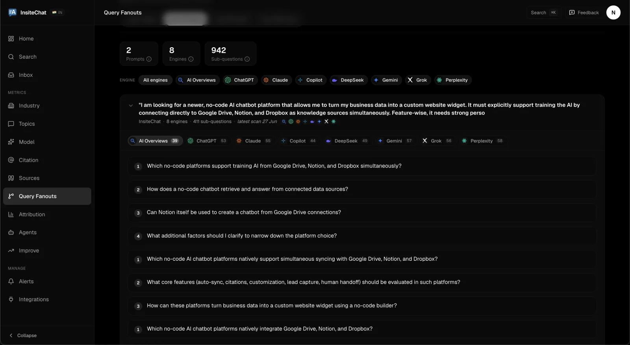
Task: Click the 2 Prompts stat card
Action: 139,54
